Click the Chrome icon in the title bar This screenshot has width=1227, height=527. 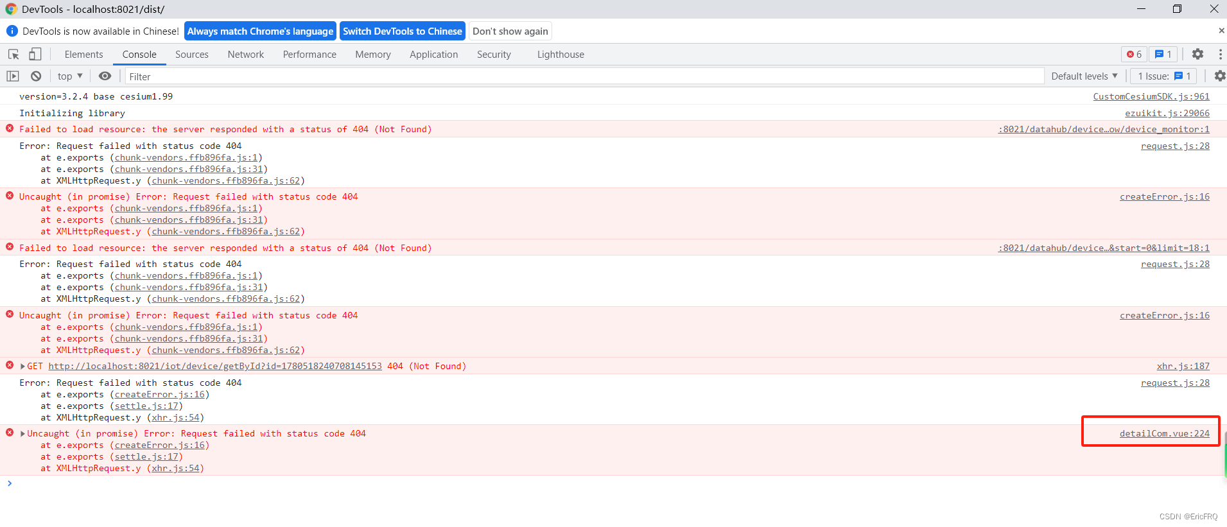coord(11,9)
